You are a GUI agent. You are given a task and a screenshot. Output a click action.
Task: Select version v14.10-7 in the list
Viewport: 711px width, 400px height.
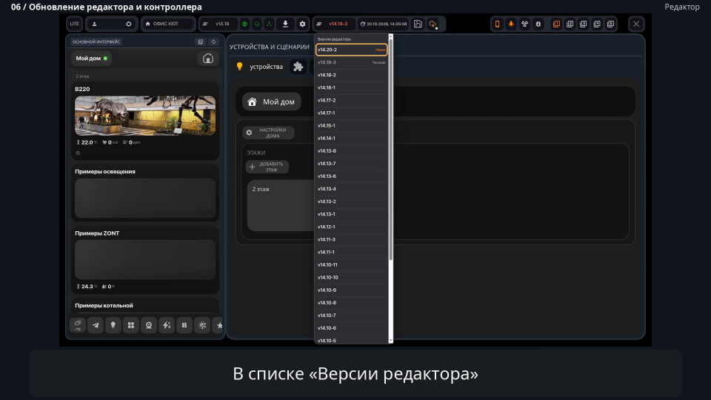(351, 316)
